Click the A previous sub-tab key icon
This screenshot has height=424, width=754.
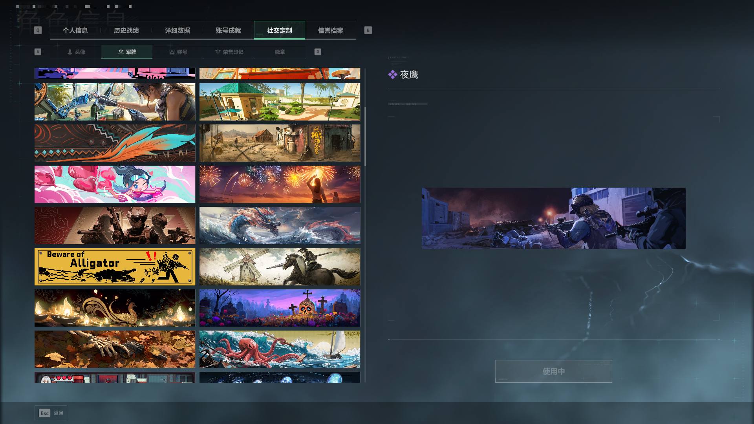[38, 52]
